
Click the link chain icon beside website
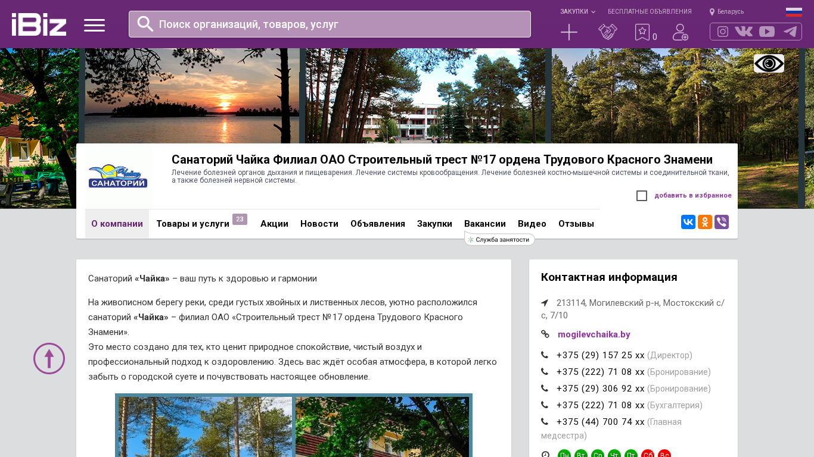click(x=545, y=334)
